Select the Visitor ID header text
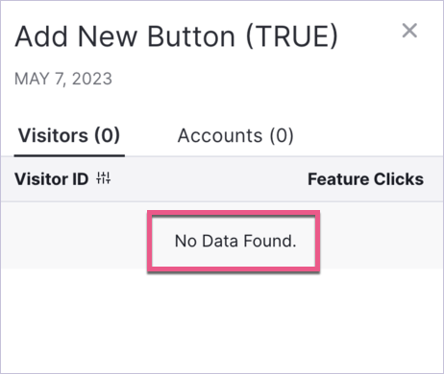This screenshot has height=374, width=444. click(x=51, y=178)
